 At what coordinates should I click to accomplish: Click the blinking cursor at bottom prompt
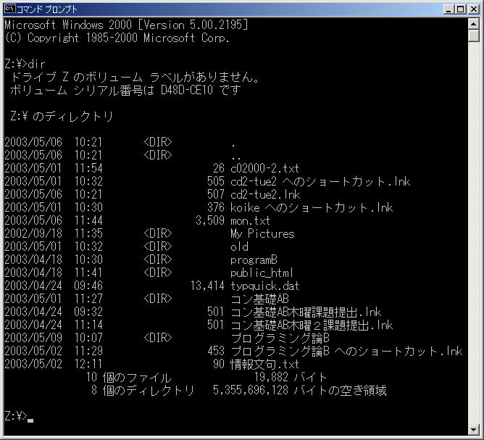[x=30, y=420]
